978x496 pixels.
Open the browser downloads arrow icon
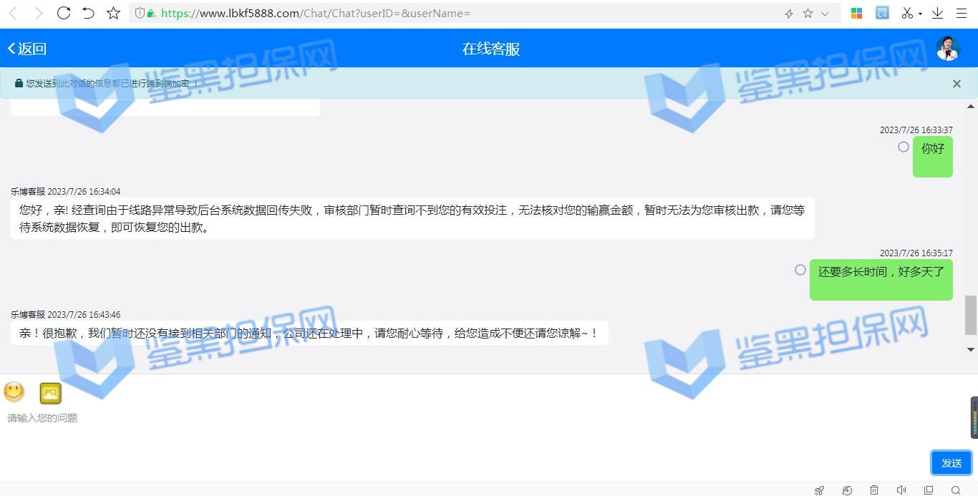(x=937, y=13)
